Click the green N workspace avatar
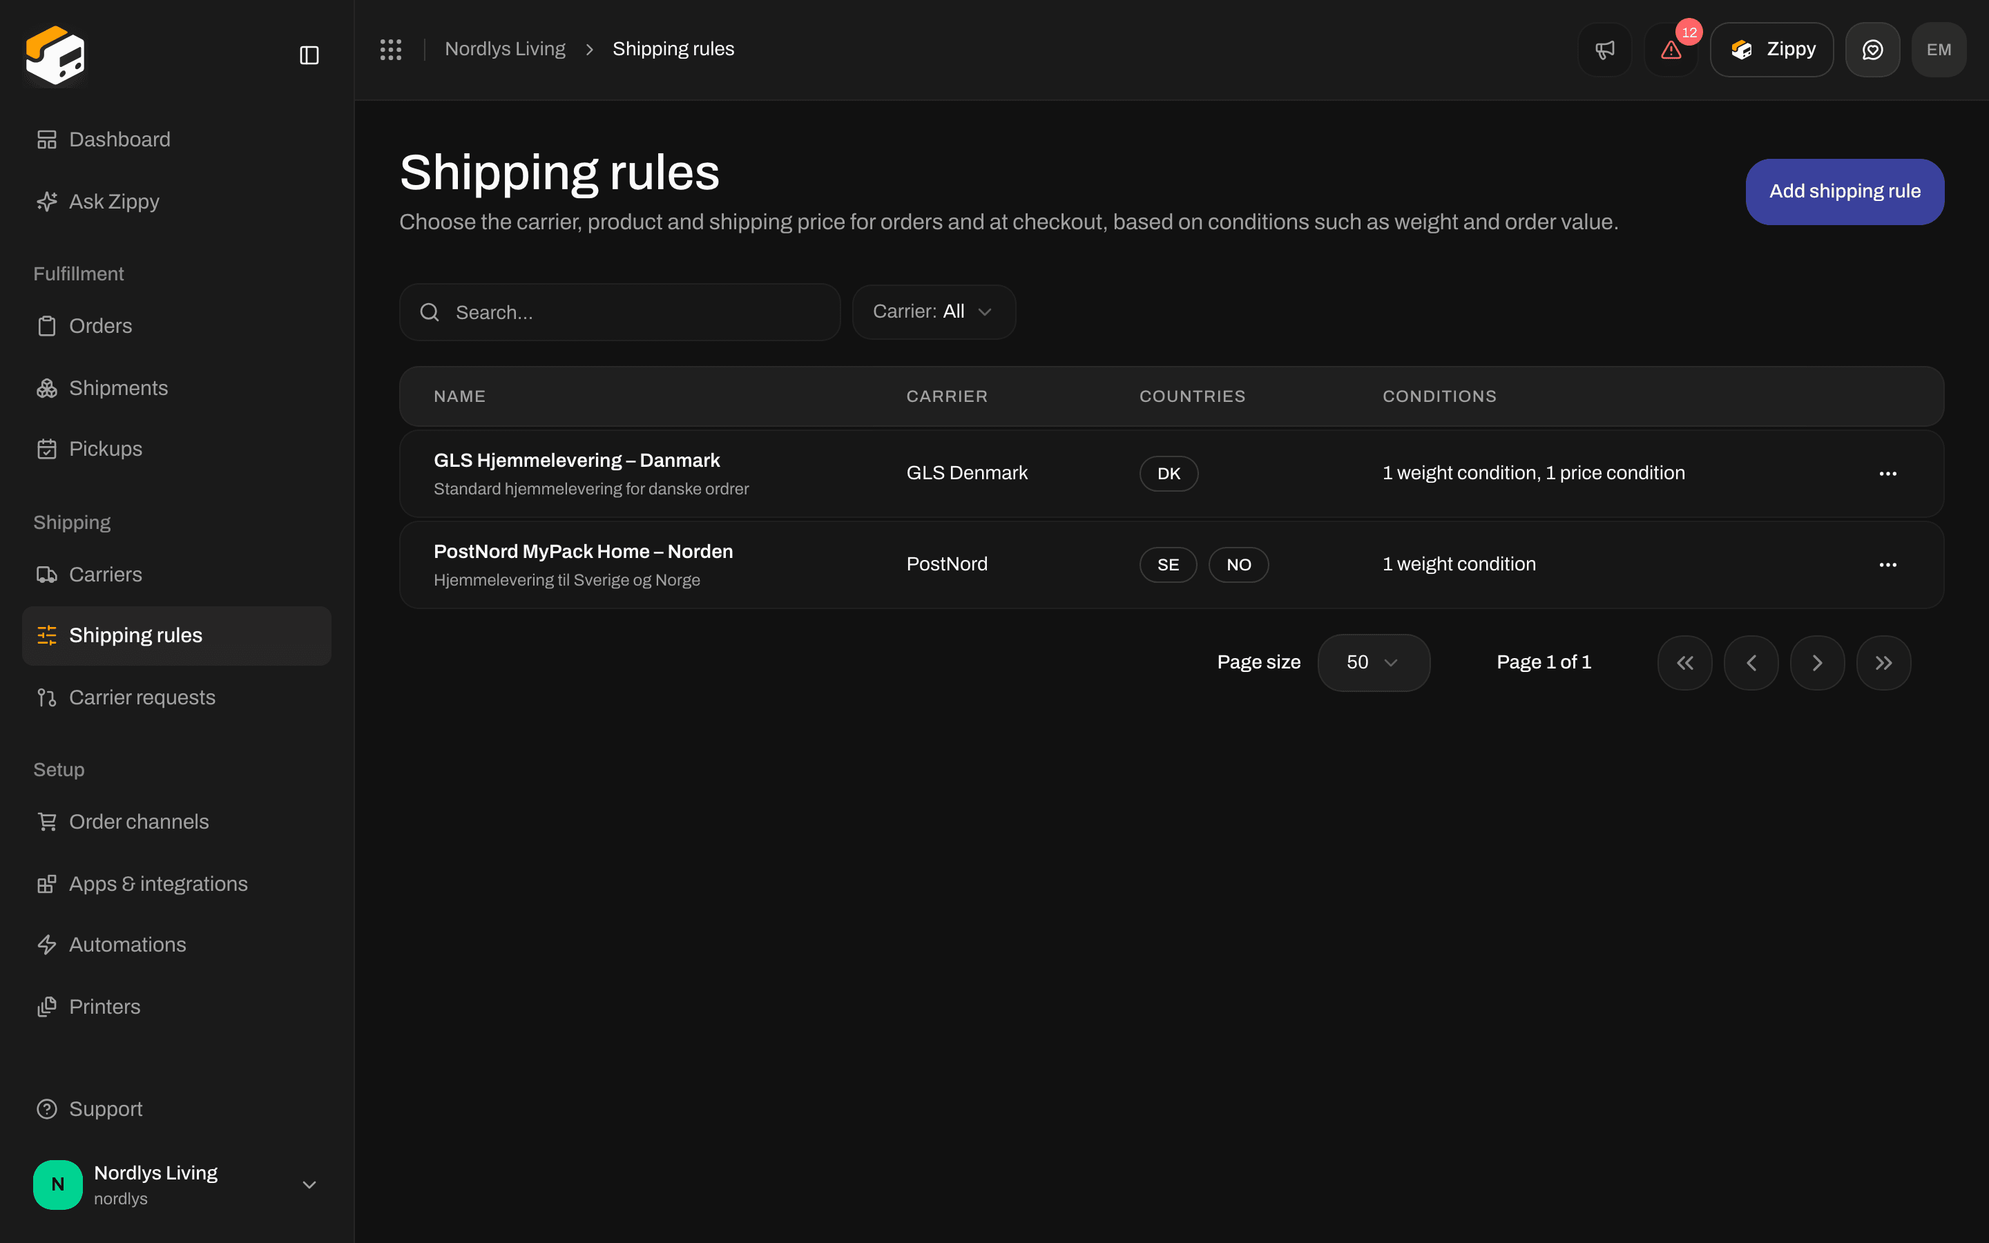 click(x=57, y=1184)
